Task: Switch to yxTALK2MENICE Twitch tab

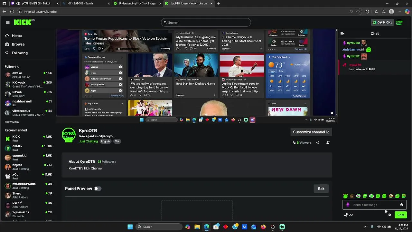Action: click(35, 4)
